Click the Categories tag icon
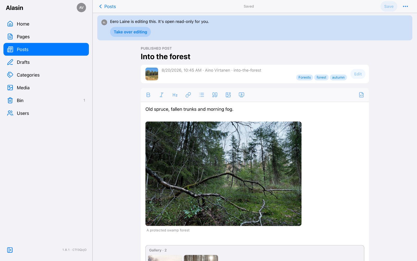This screenshot has height=261, width=417. pos(10,75)
